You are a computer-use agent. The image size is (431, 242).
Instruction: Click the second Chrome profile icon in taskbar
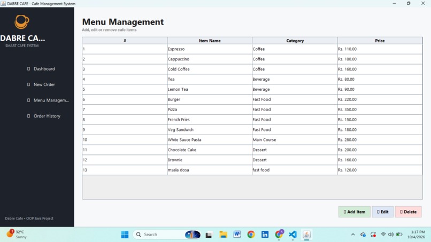coord(279,234)
